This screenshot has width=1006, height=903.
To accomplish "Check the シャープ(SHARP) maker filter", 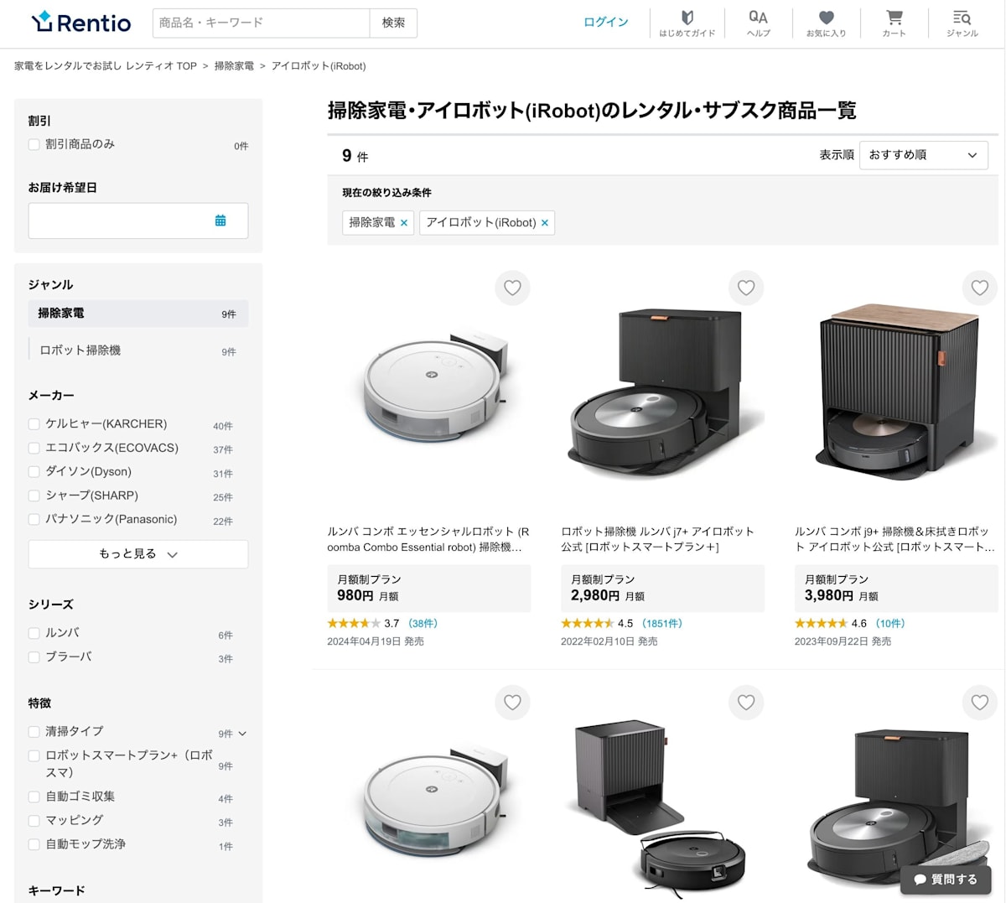I will pos(34,496).
